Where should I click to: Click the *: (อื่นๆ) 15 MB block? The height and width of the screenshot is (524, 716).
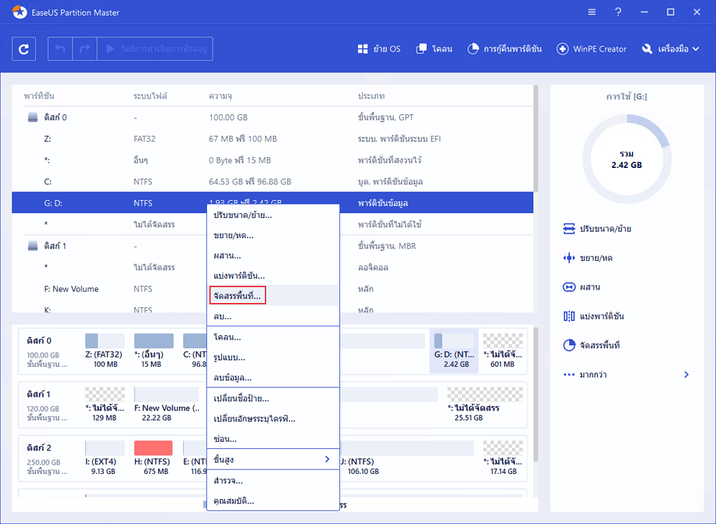(x=153, y=350)
